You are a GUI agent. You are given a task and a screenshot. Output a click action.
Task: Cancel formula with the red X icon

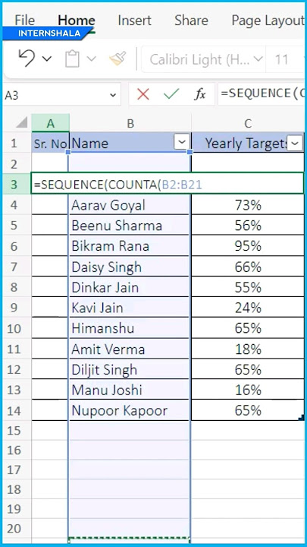point(143,94)
